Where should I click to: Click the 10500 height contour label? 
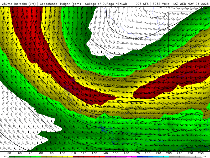click(169, 119)
